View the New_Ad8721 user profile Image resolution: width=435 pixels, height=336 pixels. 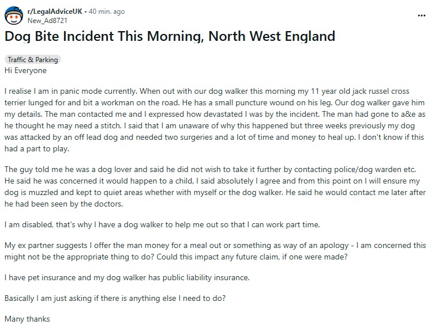pos(47,21)
